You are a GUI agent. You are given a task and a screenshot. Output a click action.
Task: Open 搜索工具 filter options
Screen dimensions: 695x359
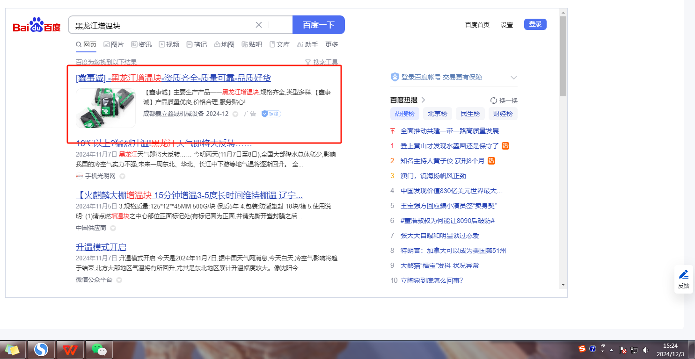click(x=322, y=62)
